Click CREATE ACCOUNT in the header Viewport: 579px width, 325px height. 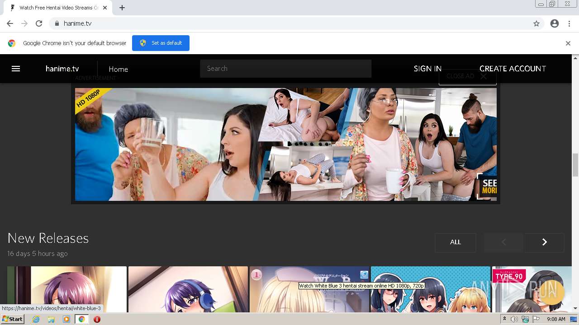tap(513, 69)
